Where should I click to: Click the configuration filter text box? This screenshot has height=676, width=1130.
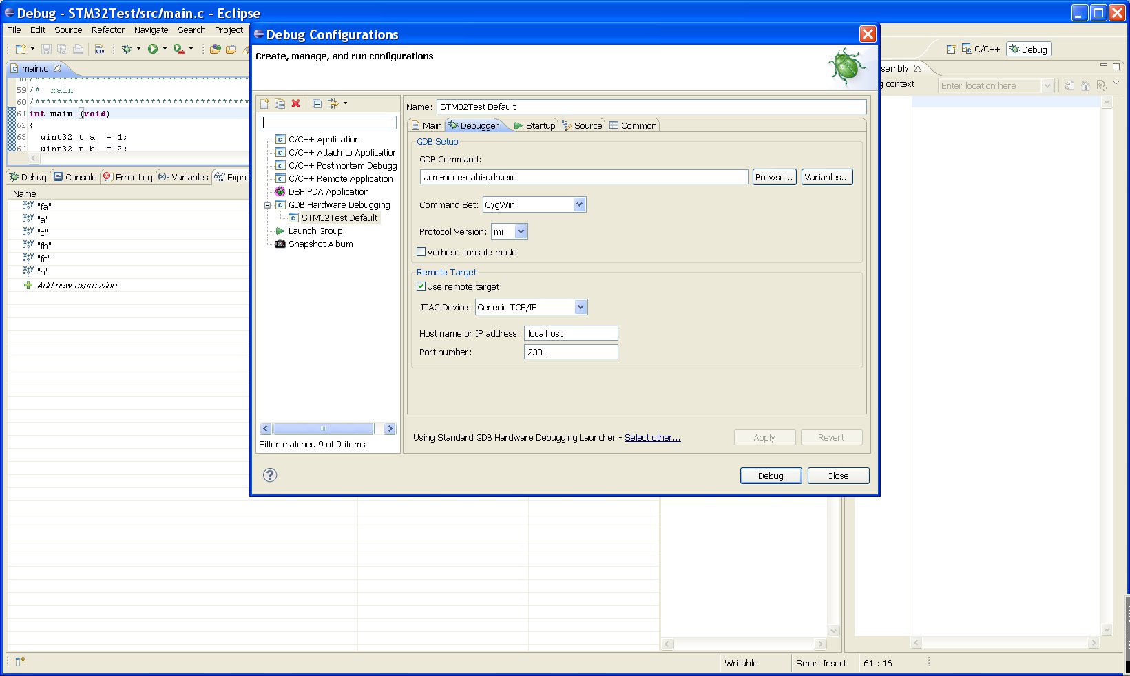click(328, 123)
